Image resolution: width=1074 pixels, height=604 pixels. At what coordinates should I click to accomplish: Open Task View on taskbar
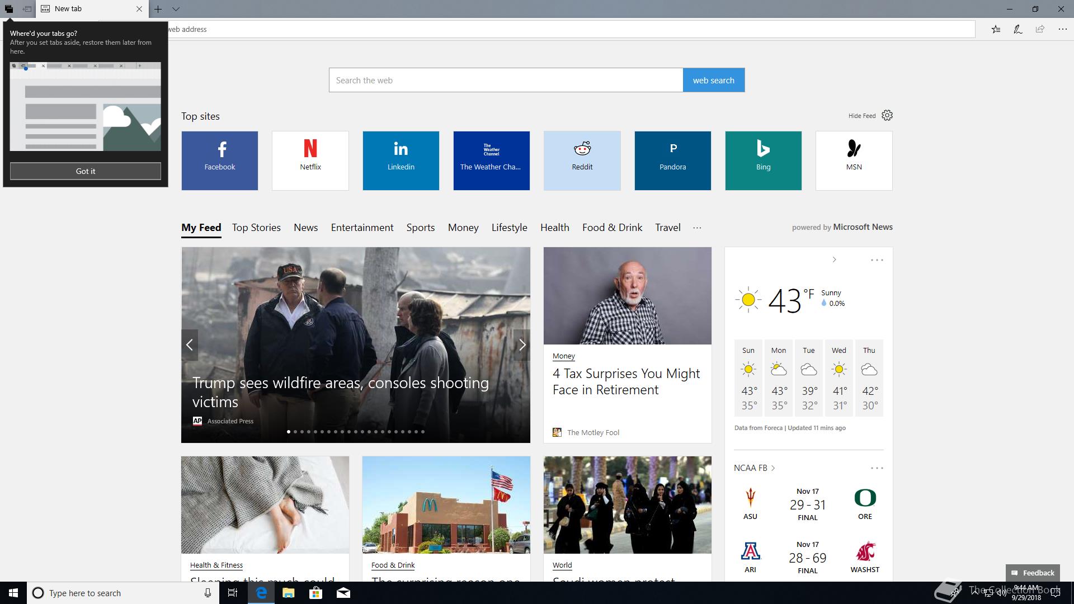tap(233, 593)
